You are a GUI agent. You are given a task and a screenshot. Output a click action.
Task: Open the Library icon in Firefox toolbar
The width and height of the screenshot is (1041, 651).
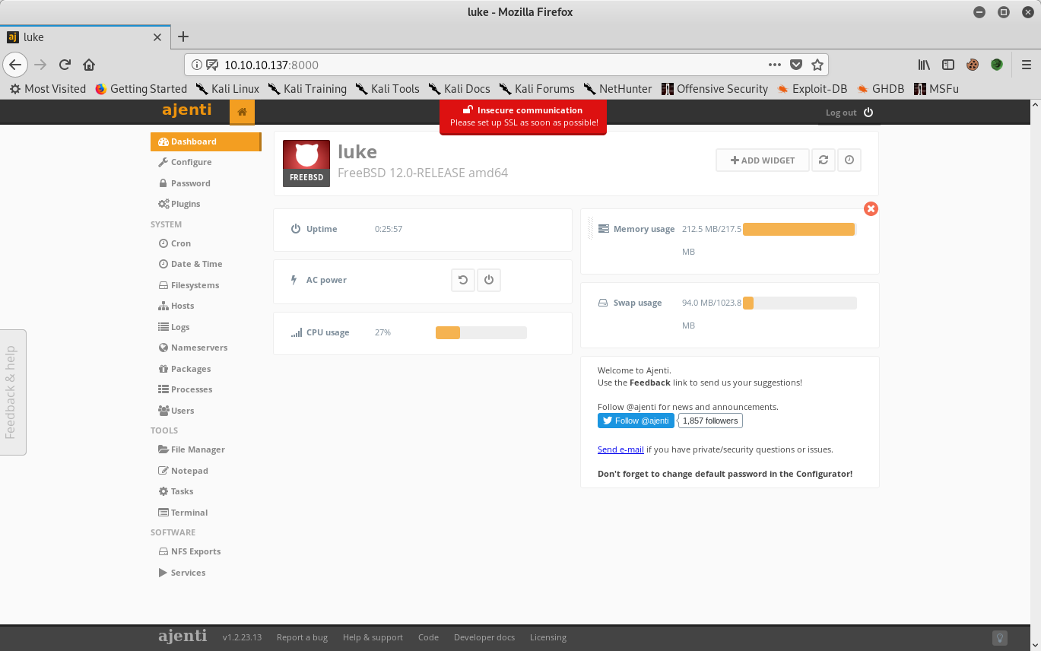coord(924,65)
